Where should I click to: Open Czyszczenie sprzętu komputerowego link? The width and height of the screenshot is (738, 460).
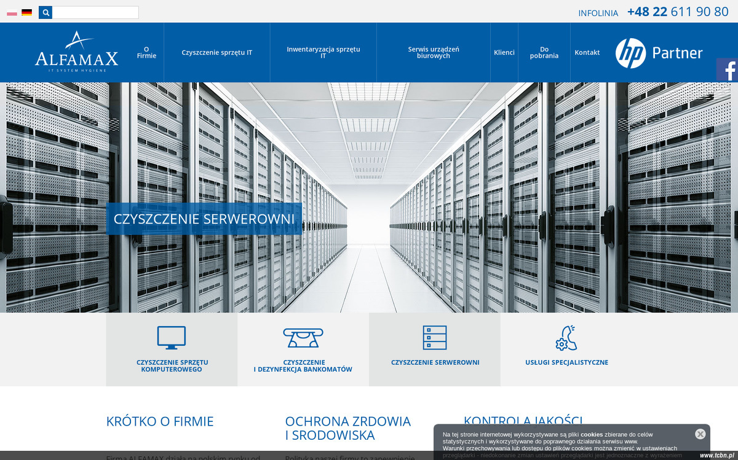172,366
